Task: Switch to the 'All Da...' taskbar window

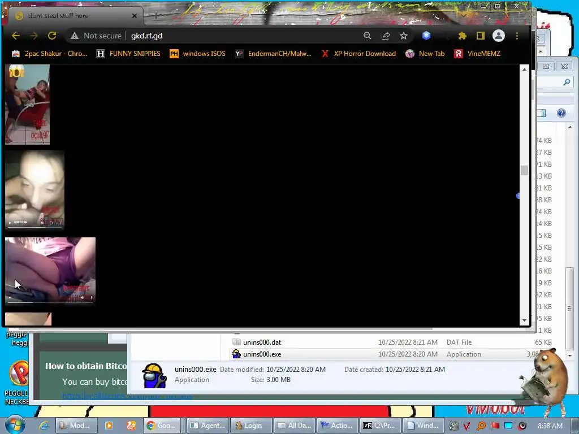Action: pyautogui.click(x=294, y=426)
